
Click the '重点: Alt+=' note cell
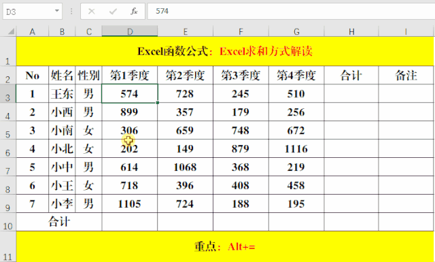pos(225,247)
